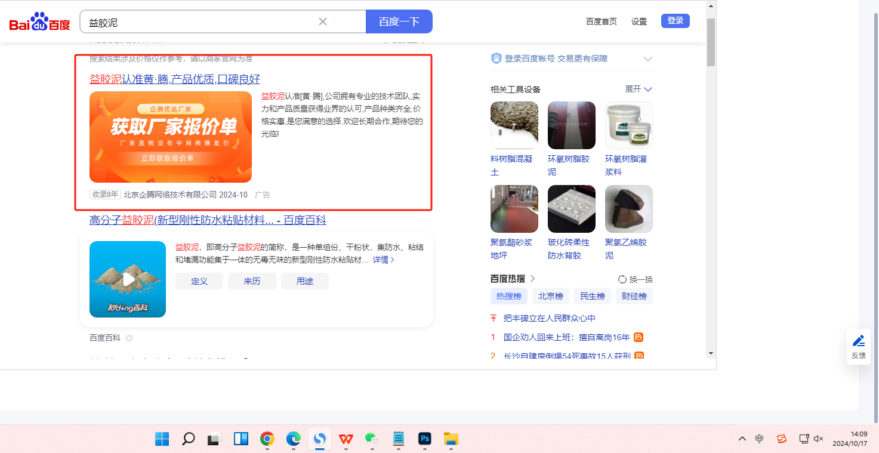Play the 秒懂百科 video thumbnail

(128, 279)
